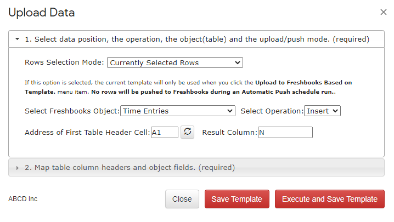Open the Select Freshbooks Object dropdown
The image size is (394, 222).
(x=178, y=111)
